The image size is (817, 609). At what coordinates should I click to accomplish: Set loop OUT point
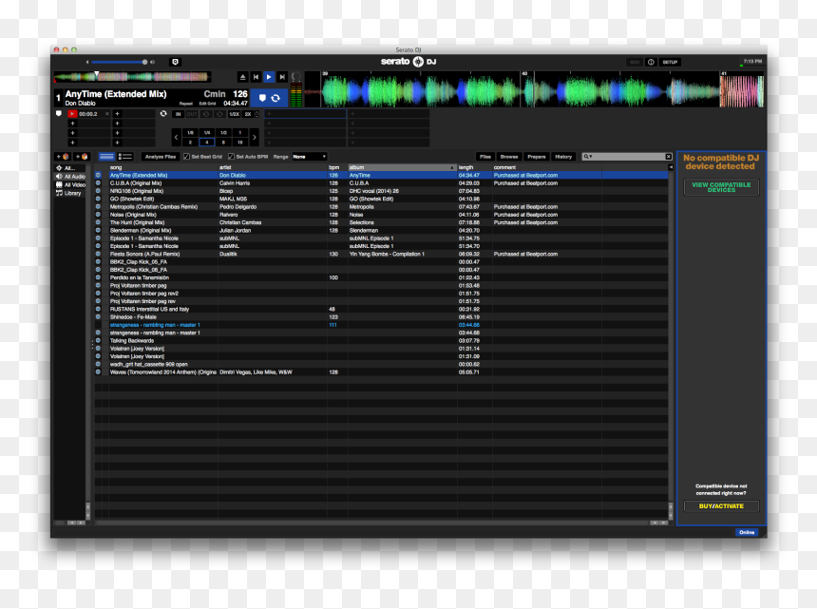192,114
